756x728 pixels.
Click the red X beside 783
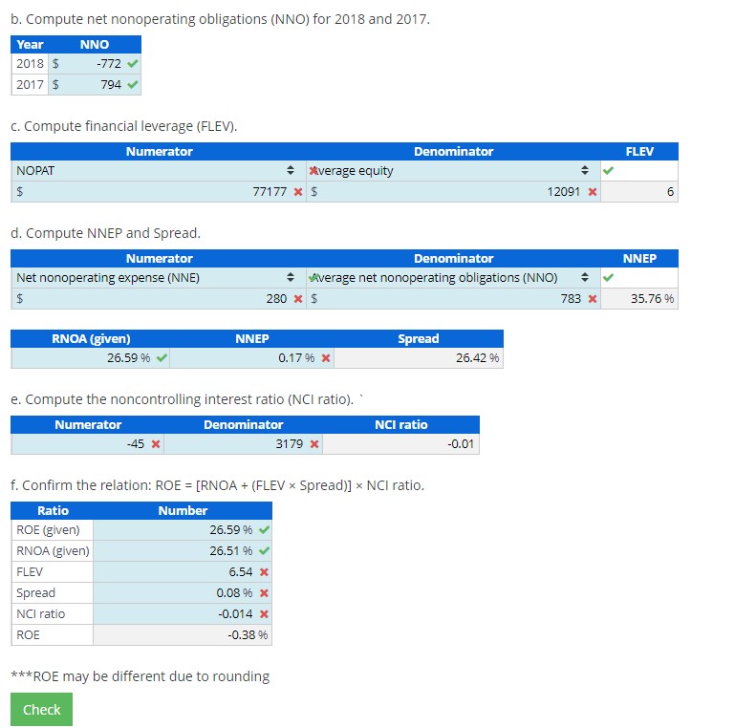tap(593, 299)
